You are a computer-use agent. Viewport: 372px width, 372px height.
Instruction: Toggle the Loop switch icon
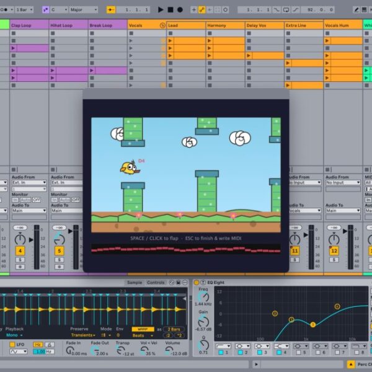click(x=286, y=10)
